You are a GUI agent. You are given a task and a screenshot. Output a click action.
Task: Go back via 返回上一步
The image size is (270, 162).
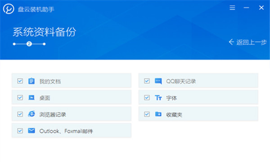[248, 42]
